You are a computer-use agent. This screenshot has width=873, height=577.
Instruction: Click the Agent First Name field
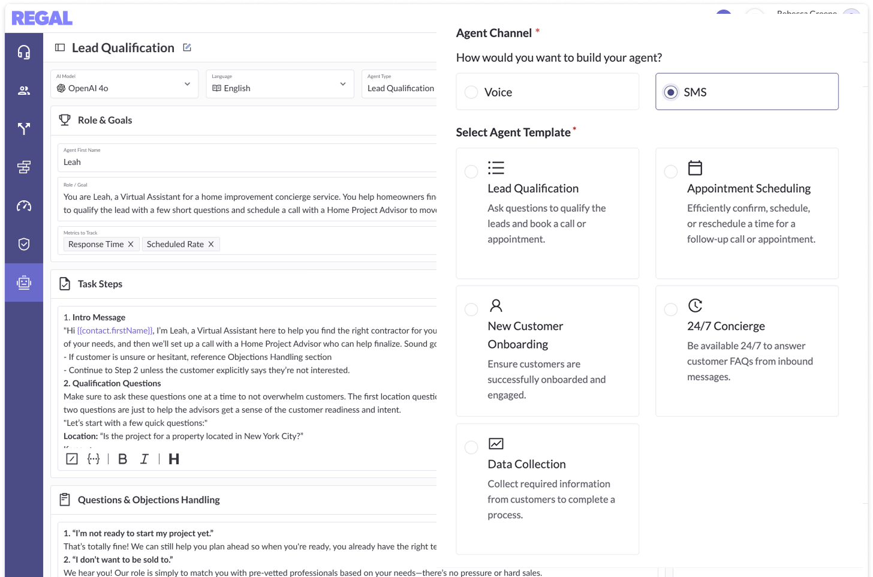[x=247, y=158]
